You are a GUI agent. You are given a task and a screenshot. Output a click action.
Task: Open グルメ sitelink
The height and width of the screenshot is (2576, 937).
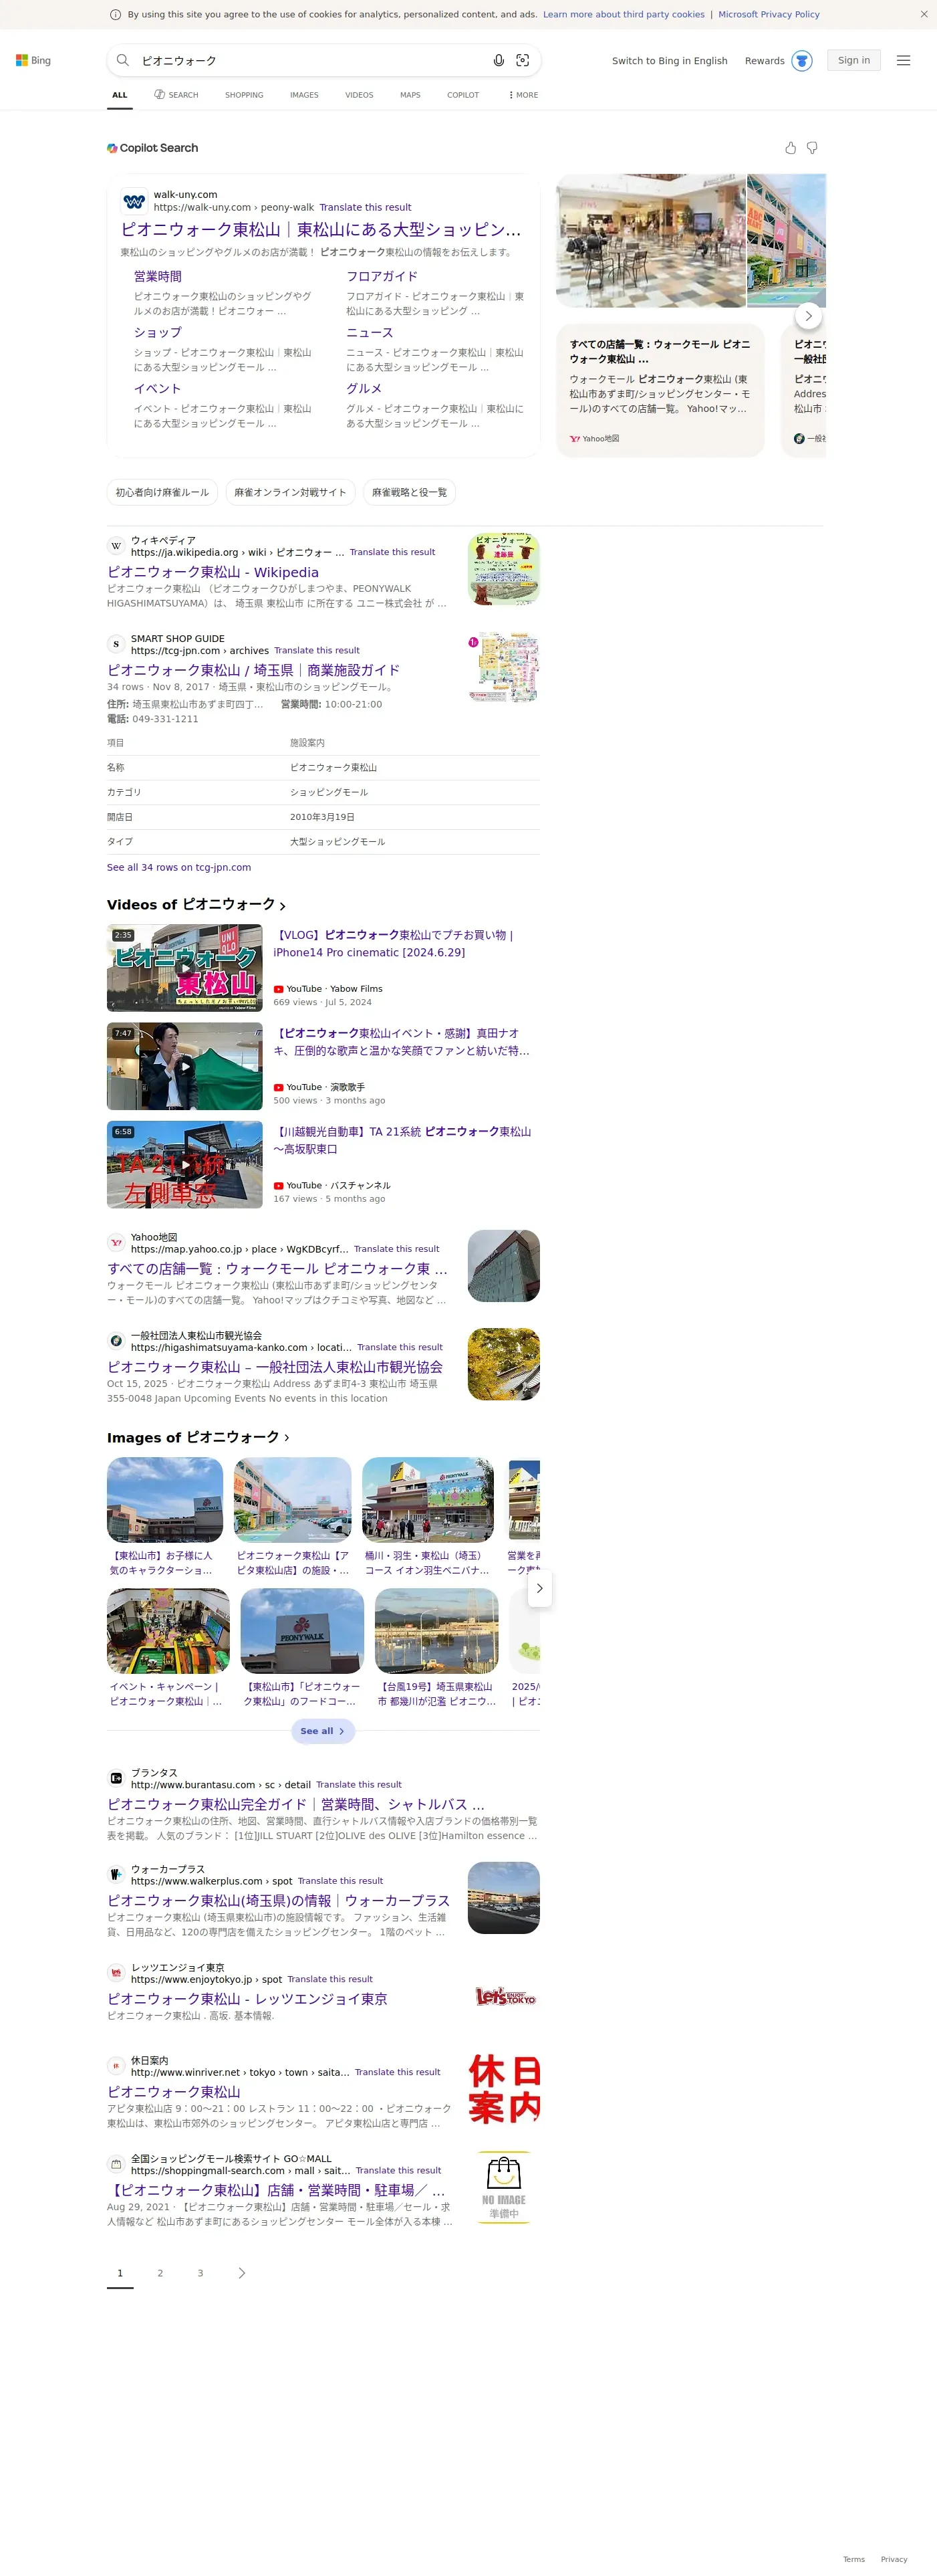click(364, 388)
